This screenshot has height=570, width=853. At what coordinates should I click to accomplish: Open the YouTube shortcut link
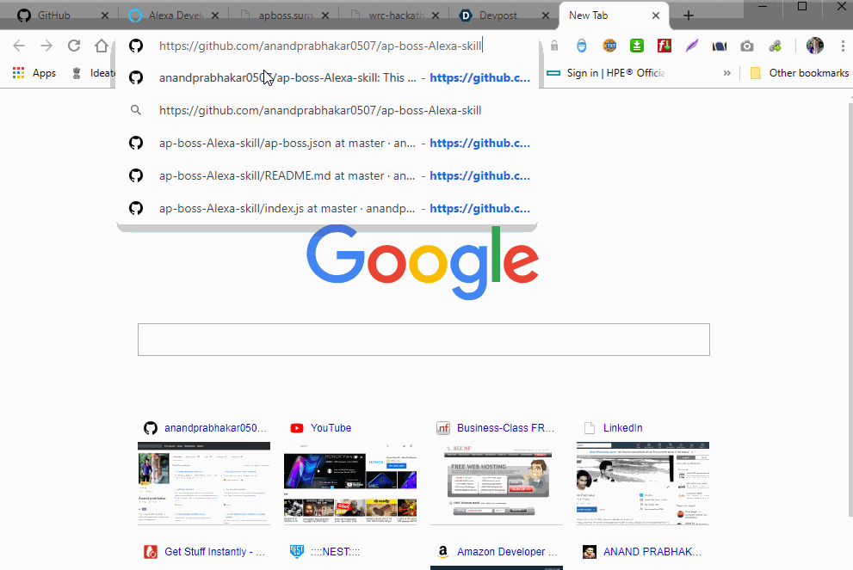331,428
